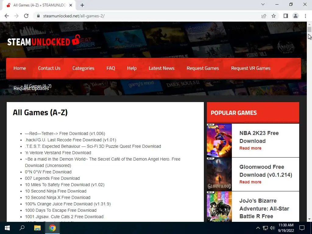The image size is (312, 234).
Task: Open a new tab with the plus button
Action: 82,5
